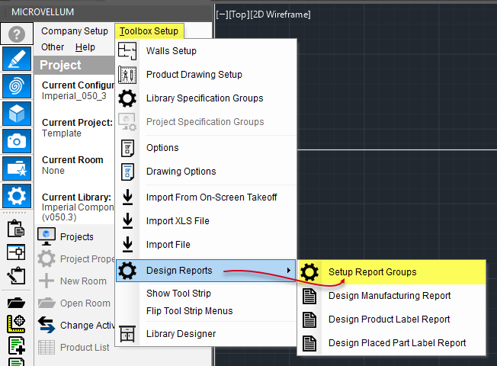Click the Import File download arrow icon
Image resolution: width=497 pixels, height=366 pixels.
point(127,245)
